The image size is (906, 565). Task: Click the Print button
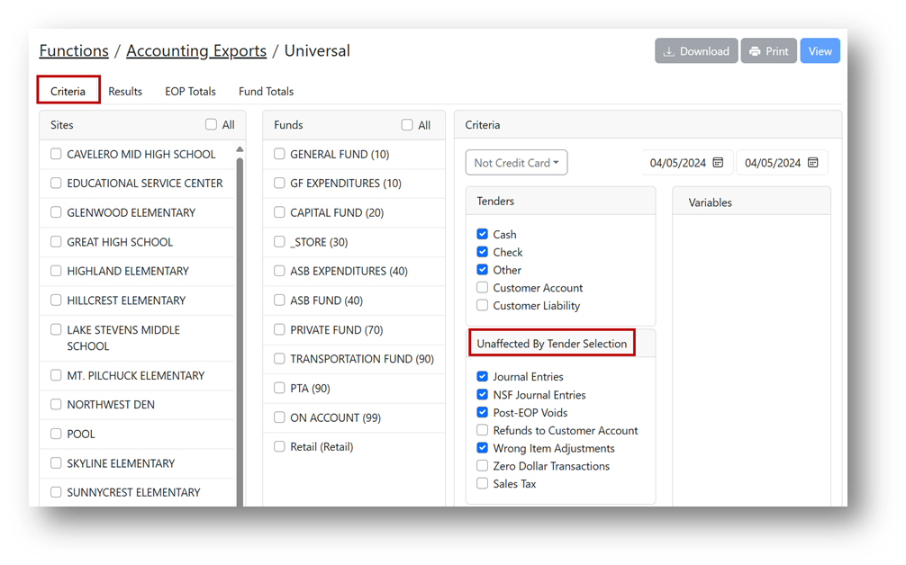768,51
